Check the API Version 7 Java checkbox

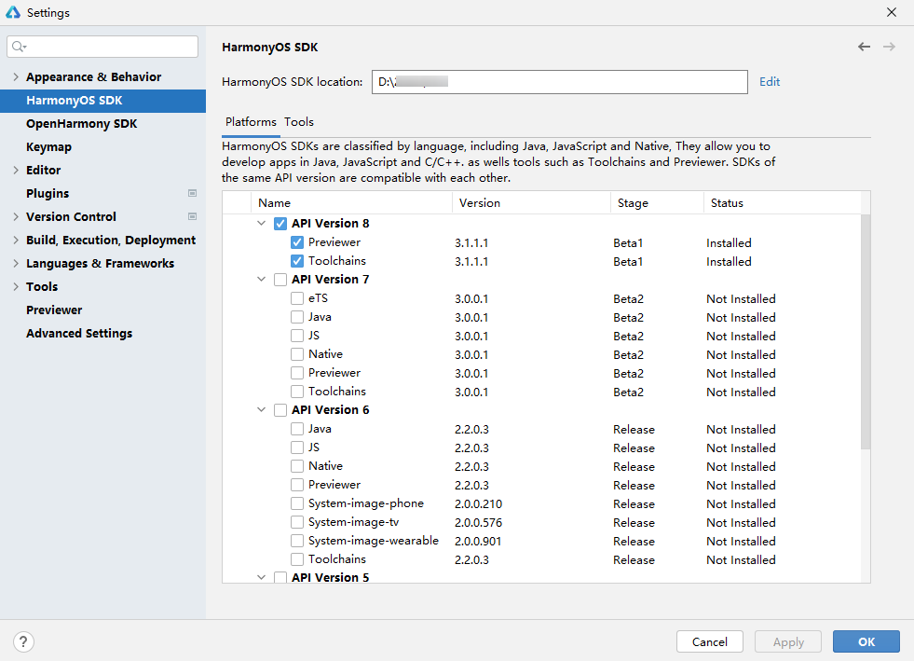(x=297, y=317)
